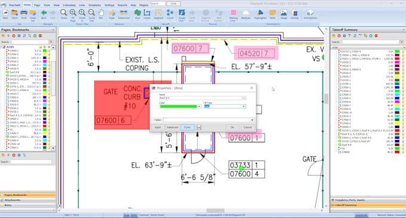Open a job with the Open icon
This screenshot has width=406, height=218.
tap(14, 14)
